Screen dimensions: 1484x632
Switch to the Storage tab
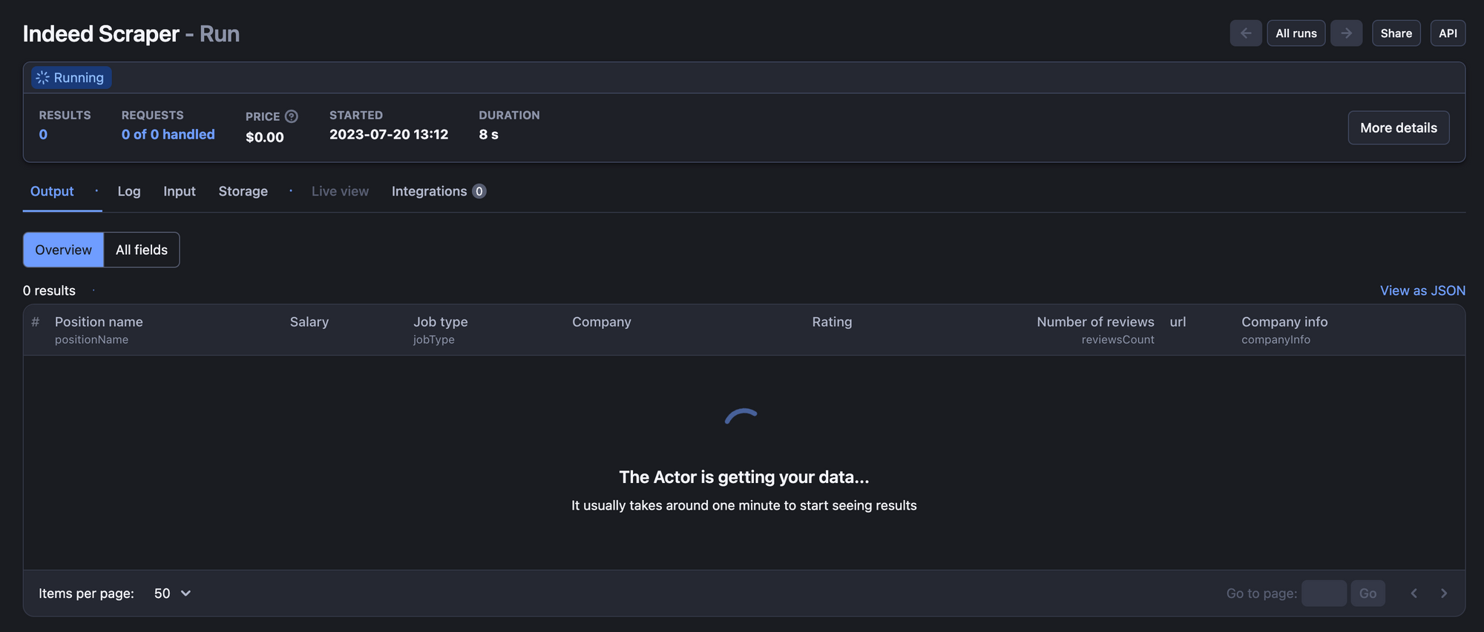point(243,191)
